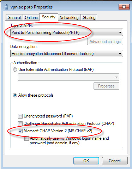
Task: Choose Allow these protocols radio button
Action: 15,95
